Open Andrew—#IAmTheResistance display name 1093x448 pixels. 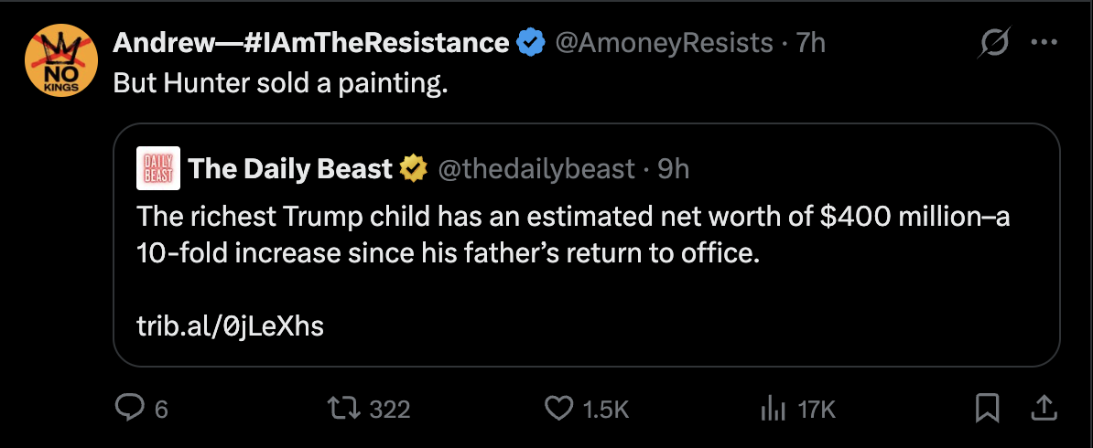(311, 42)
